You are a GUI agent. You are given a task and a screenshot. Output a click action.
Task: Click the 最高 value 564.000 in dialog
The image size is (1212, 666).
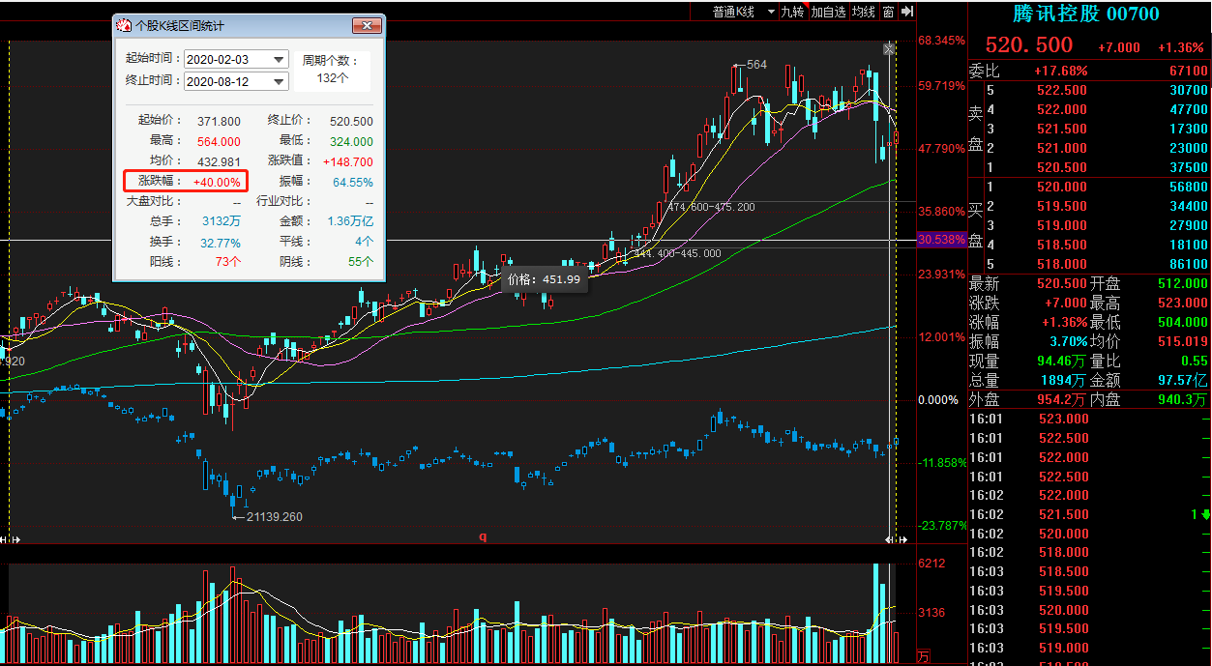(x=219, y=141)
